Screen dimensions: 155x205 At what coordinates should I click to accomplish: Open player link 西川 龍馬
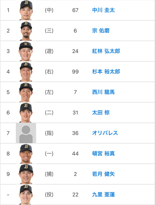click(x=103, y=92)
